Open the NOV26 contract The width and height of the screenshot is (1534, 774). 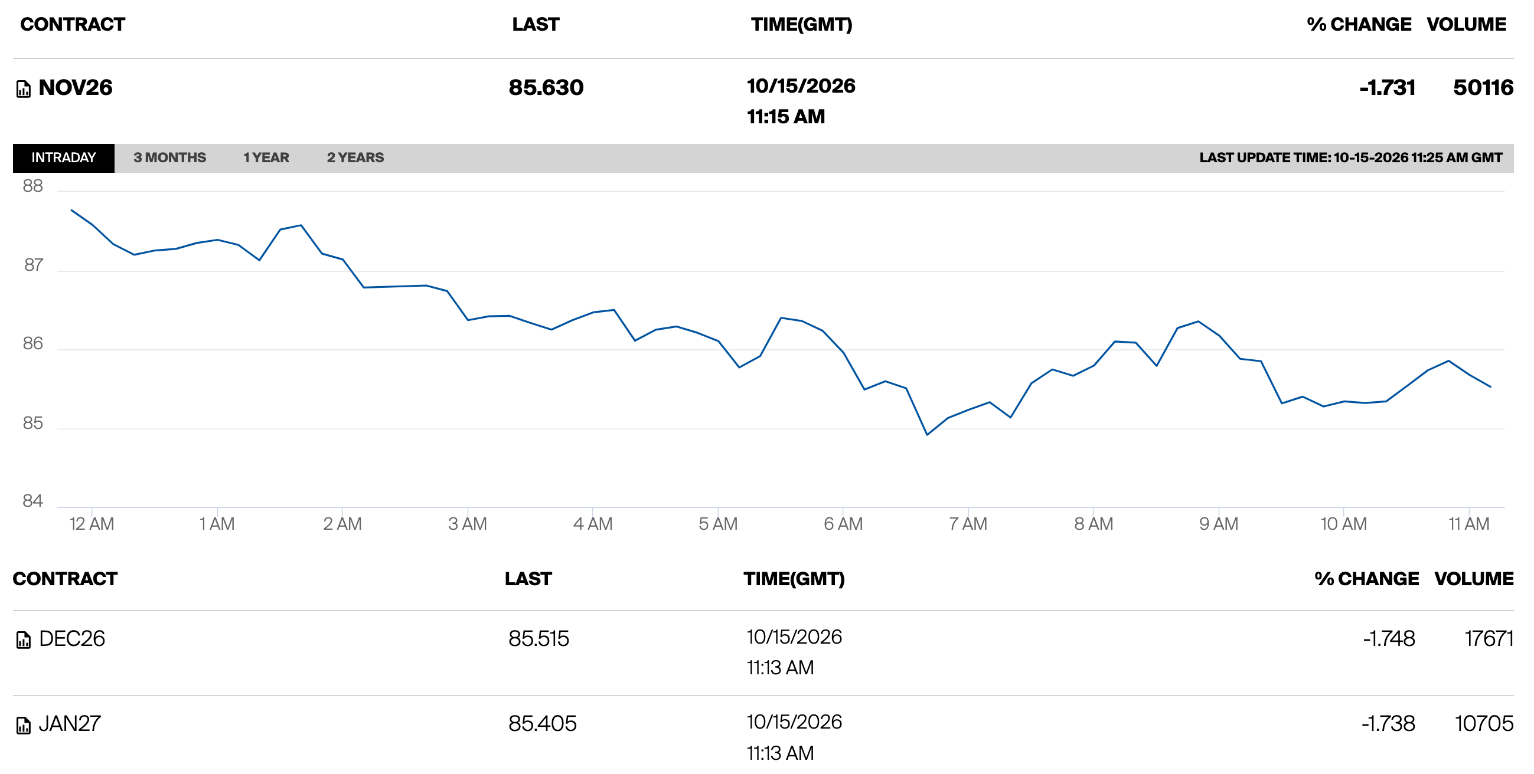tap(76, 87)
